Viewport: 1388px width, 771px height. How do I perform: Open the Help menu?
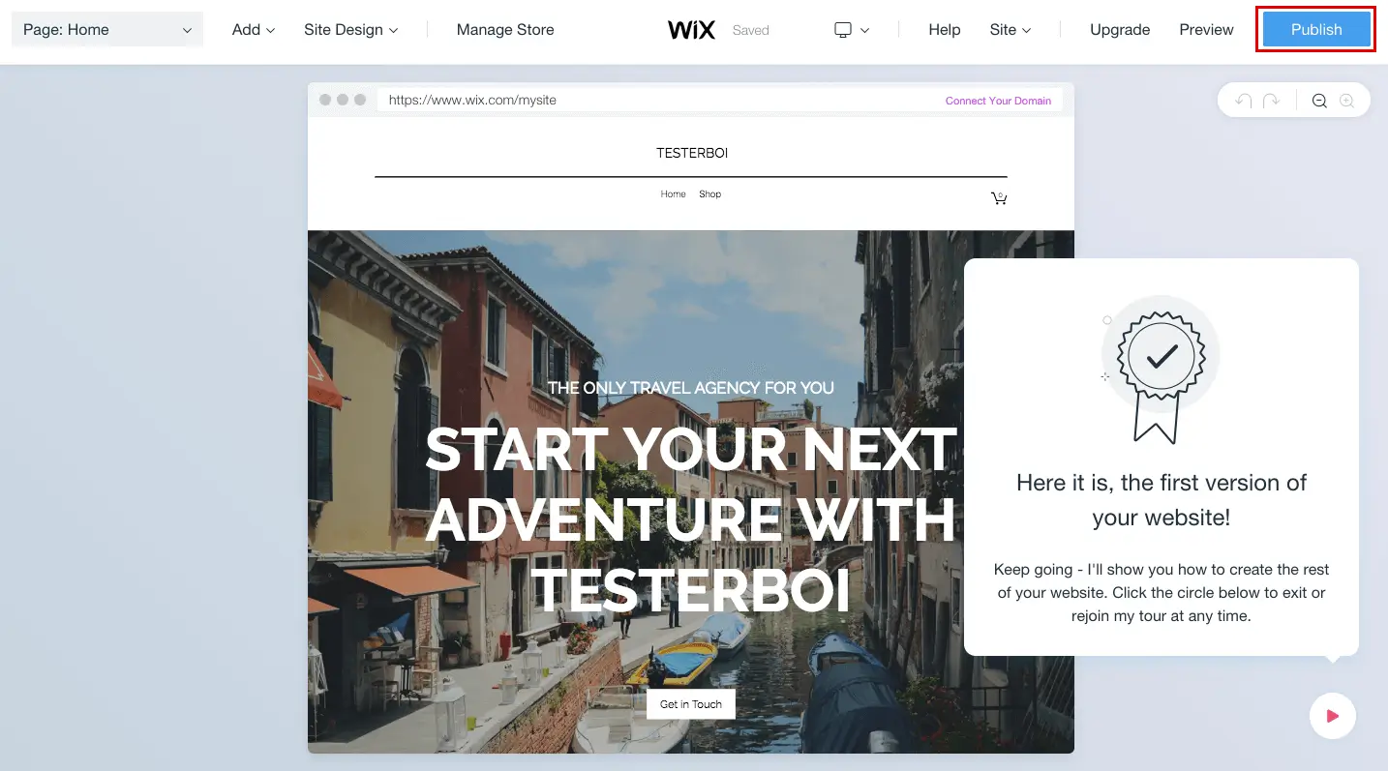click(944, 30)
